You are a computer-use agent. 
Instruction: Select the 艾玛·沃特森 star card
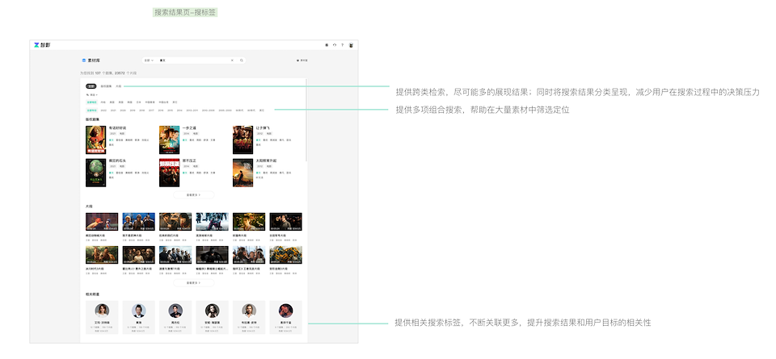click(102, 317)
